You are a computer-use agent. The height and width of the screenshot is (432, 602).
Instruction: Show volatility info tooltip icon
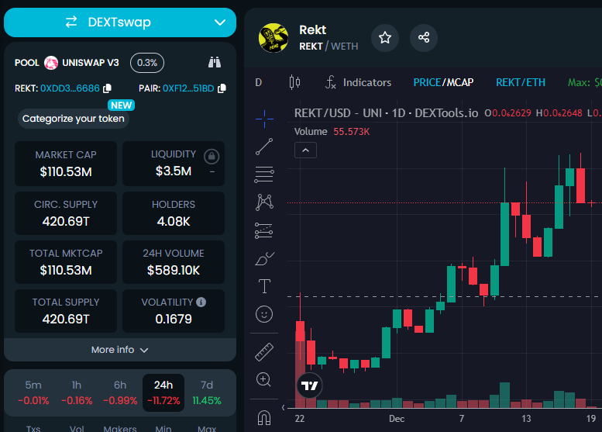point(201,302)
